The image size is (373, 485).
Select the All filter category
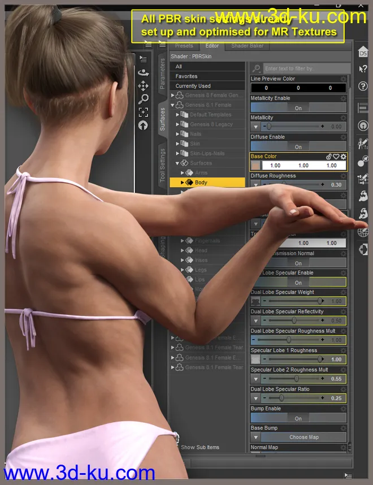click(207, 67)
